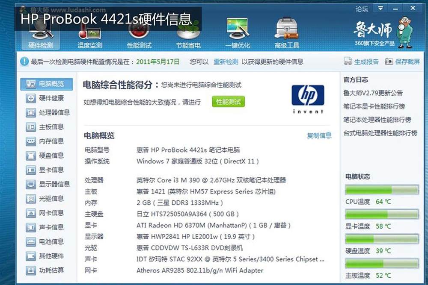This screenshot has height=285, width=428.
Task: Click 生成报告 to generate a report
Action: pos(361,62)
